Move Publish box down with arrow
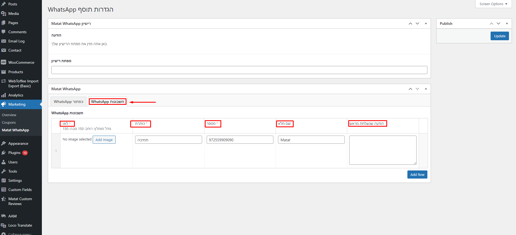This screenshot has width=516, height=235. [x=498, y=23]
